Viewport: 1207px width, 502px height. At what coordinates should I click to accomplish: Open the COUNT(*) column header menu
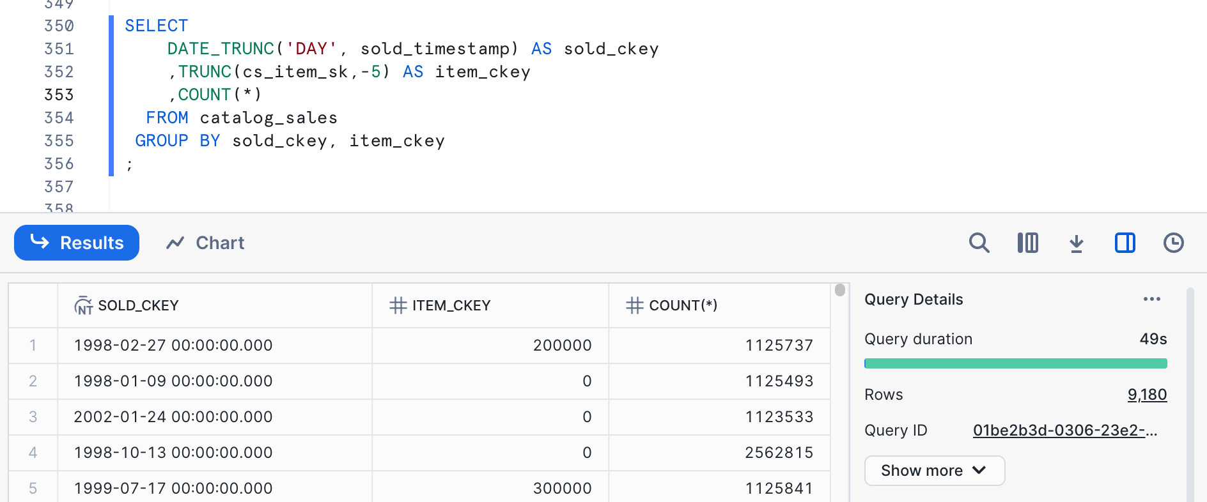coord(683,306)
